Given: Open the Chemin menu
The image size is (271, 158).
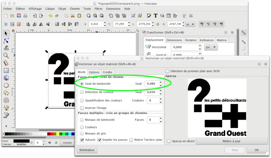Looking at the screenshot, I should click(x=75, y=9).
